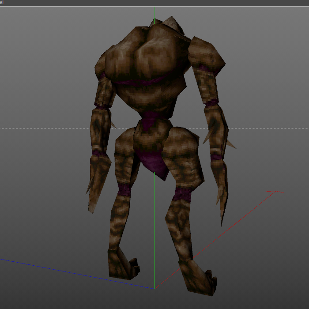This screenshot has height=309, width=309.
Task: Click the purple knee band on left leg
Action: click(x=124, y=190)
